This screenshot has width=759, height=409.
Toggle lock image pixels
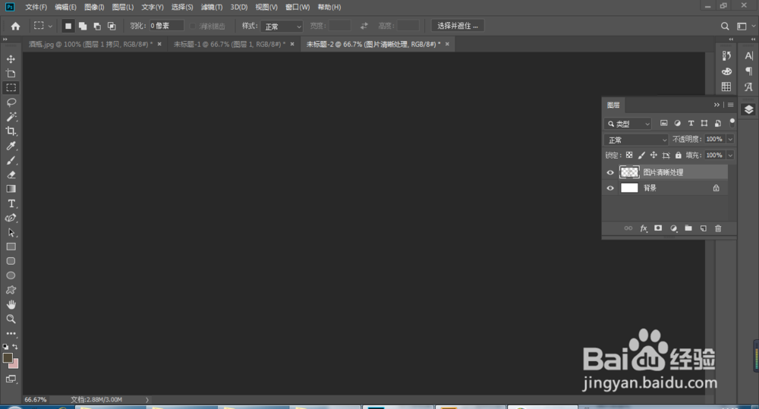(641, 156)
